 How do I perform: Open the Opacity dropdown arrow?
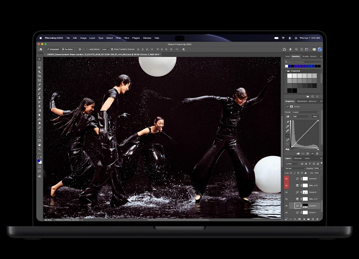coord(321,169)
